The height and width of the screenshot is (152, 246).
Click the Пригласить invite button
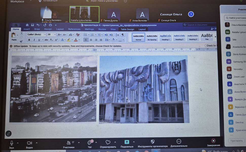point(237,141)
